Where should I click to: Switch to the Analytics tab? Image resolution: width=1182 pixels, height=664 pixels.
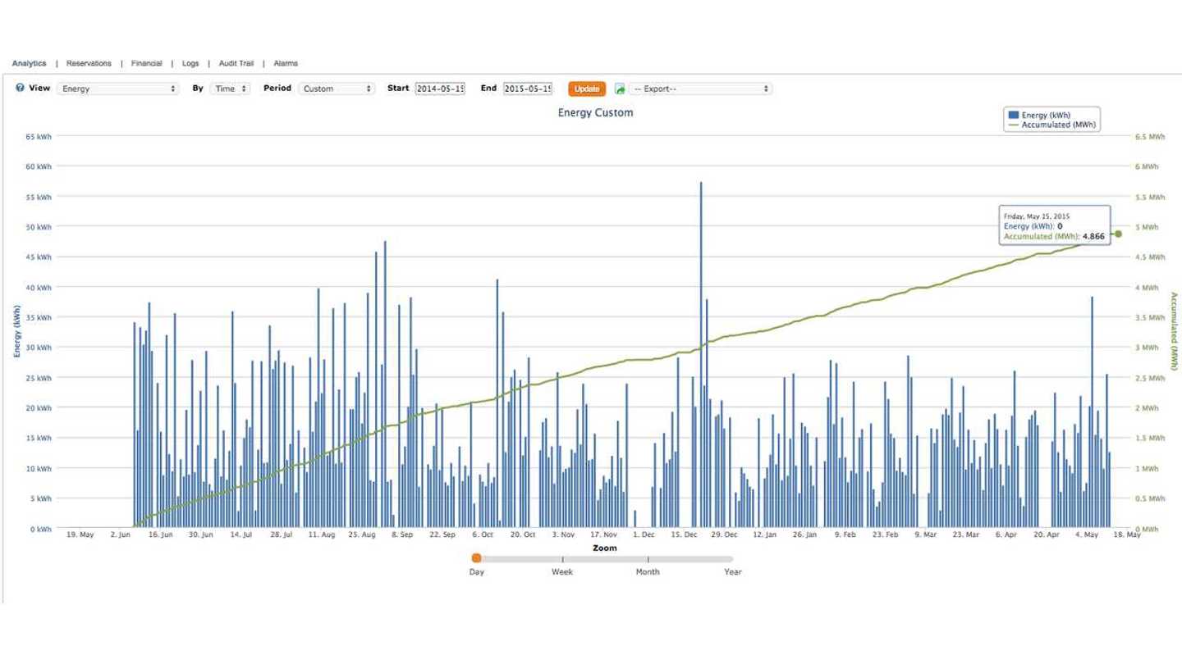pos(29,63)
